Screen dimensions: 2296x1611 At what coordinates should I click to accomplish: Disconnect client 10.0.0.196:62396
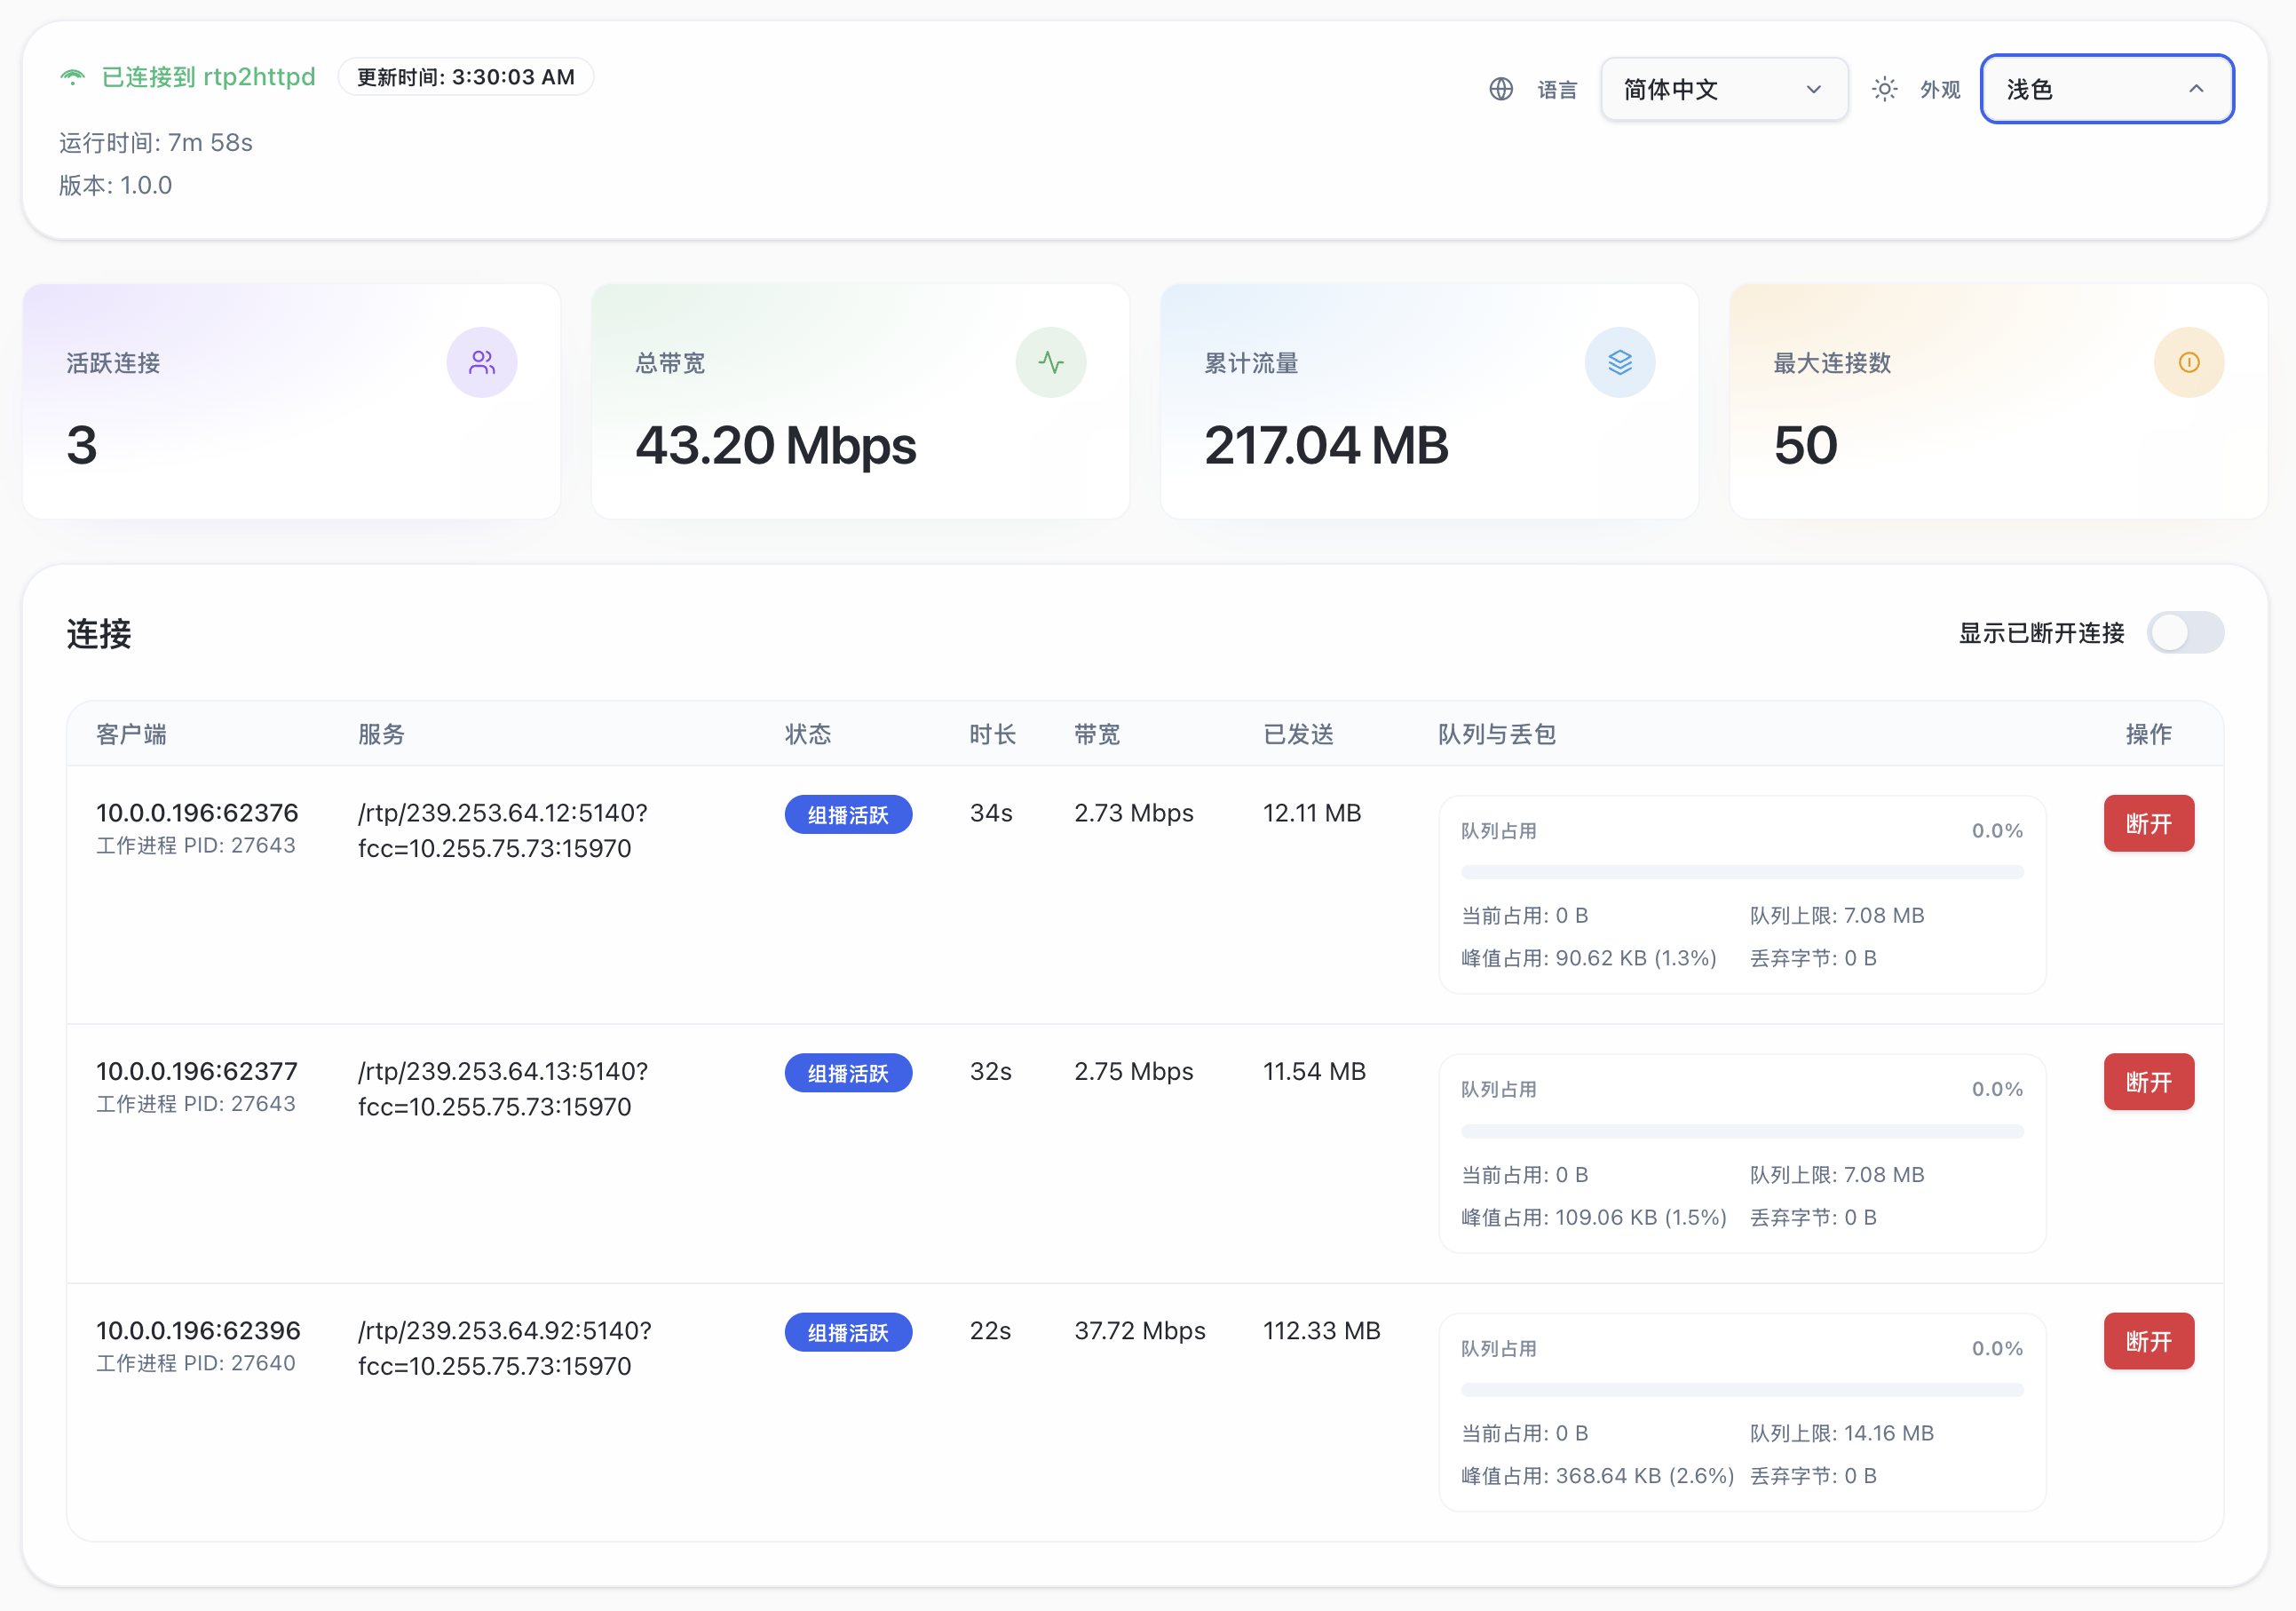(2148, 1341)
